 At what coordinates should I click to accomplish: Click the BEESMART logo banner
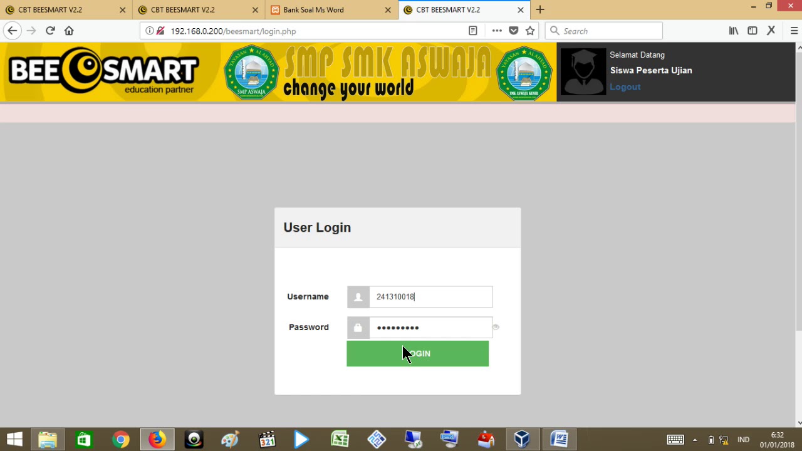click(104, 71)
